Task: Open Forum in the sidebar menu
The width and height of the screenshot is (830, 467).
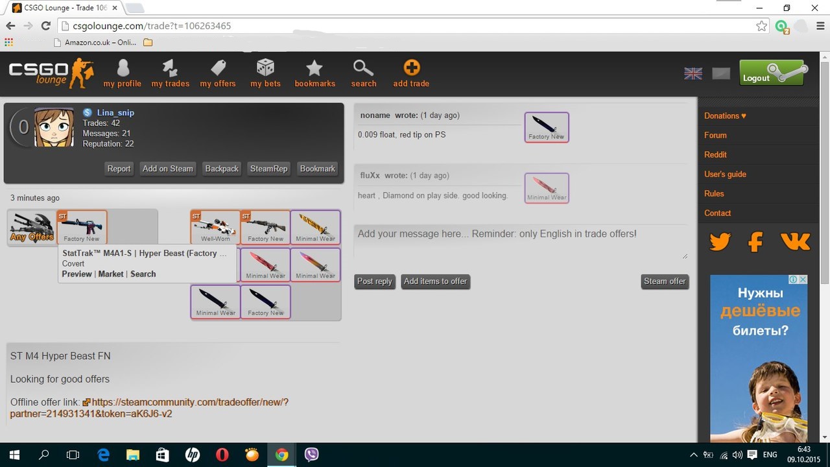Action: coord(715,135)
